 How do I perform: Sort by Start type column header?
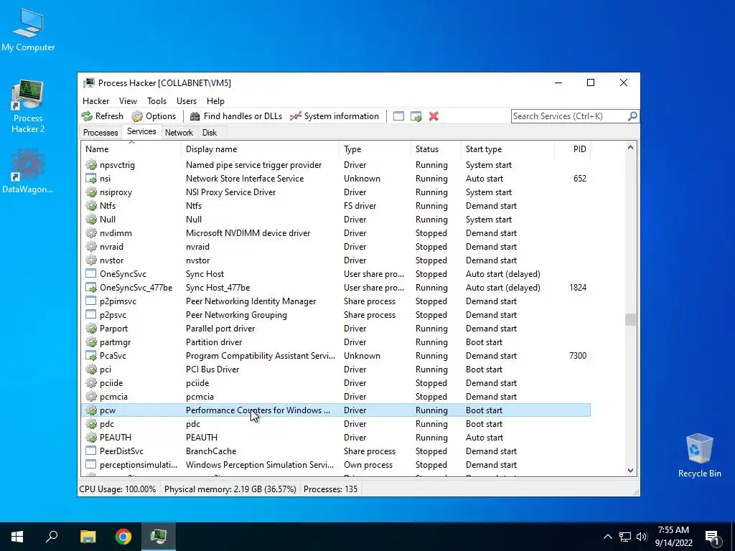[x=507, y=149]
